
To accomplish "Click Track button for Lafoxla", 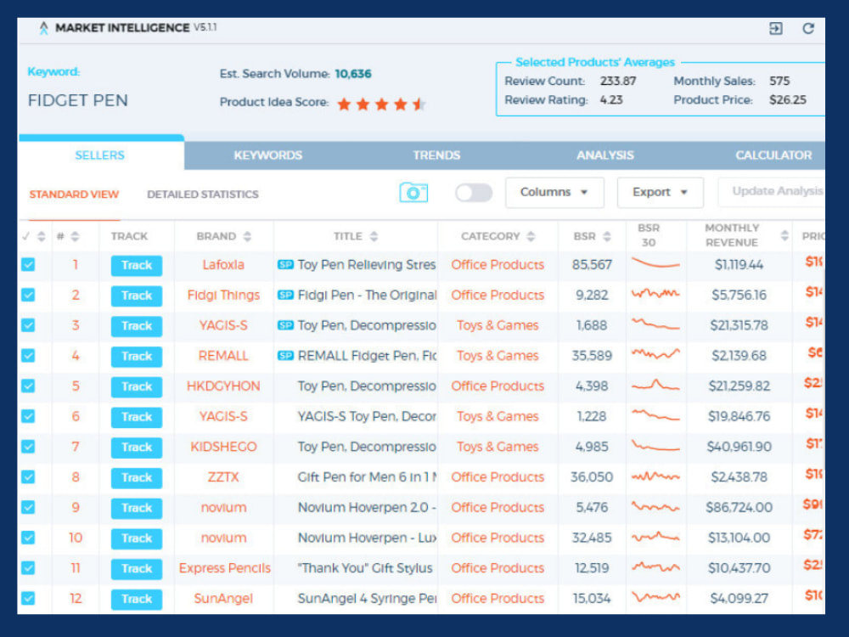I will 137,265.
